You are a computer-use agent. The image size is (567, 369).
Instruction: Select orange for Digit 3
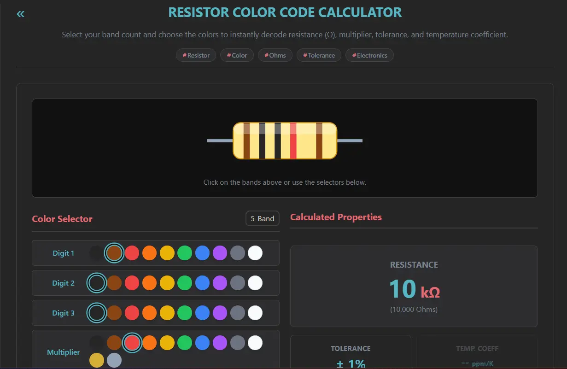tap(149, 313)
